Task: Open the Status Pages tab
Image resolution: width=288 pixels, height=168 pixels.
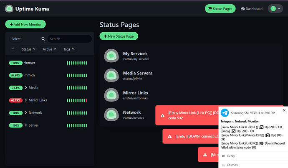Action: click(x=220, y=8)
